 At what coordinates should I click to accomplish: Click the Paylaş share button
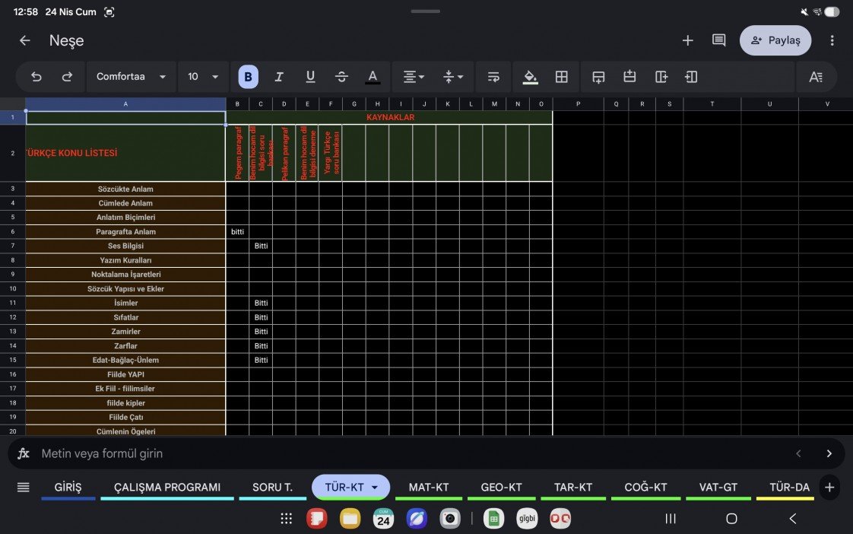click(775, 40)
